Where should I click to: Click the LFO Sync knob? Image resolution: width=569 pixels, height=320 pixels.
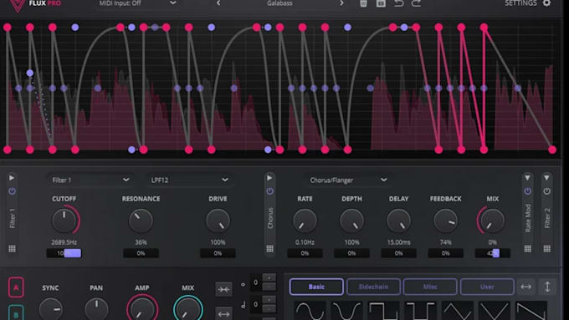(50, 310)
